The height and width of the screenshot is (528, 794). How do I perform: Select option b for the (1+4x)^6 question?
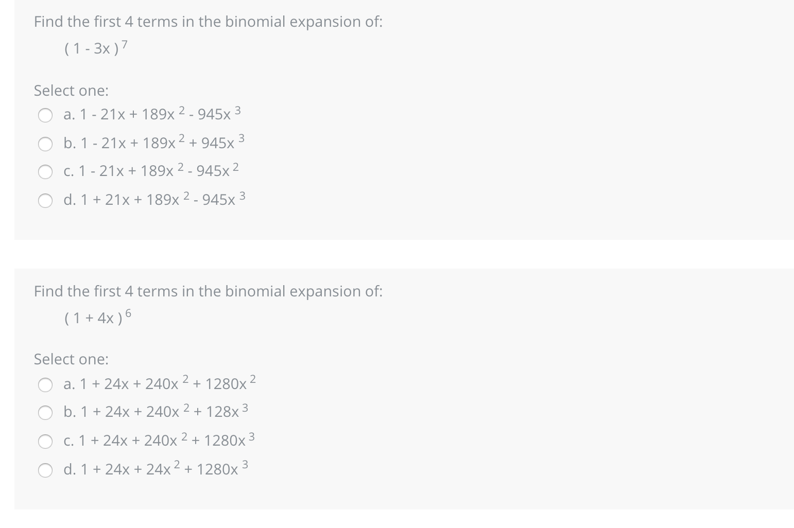coord(46,412)
